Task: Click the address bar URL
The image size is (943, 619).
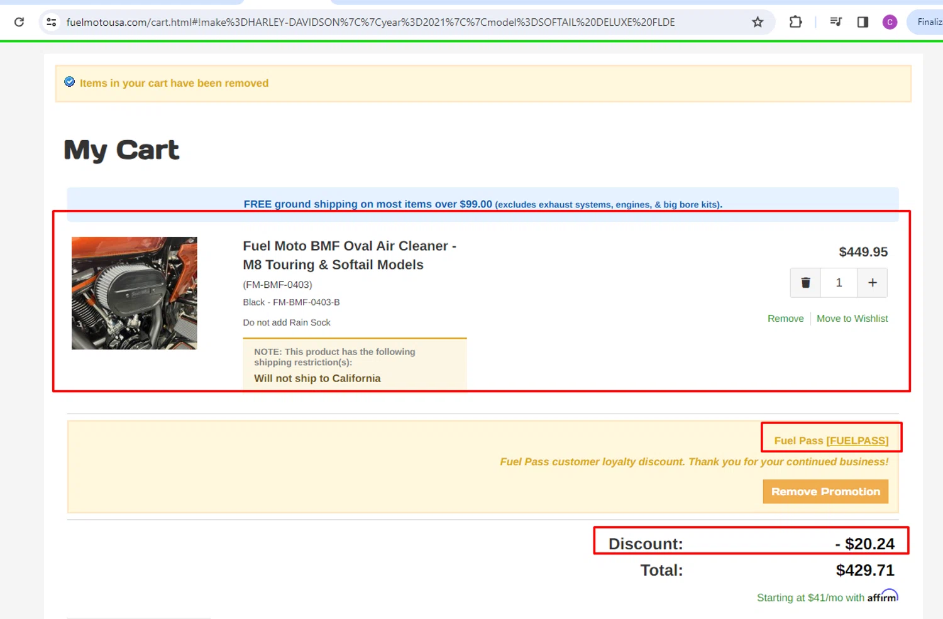Action: coord(370,22)
